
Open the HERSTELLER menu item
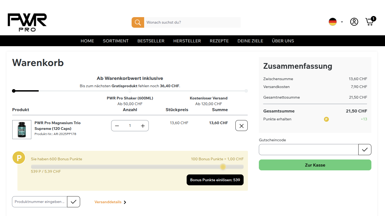[187, 41]
